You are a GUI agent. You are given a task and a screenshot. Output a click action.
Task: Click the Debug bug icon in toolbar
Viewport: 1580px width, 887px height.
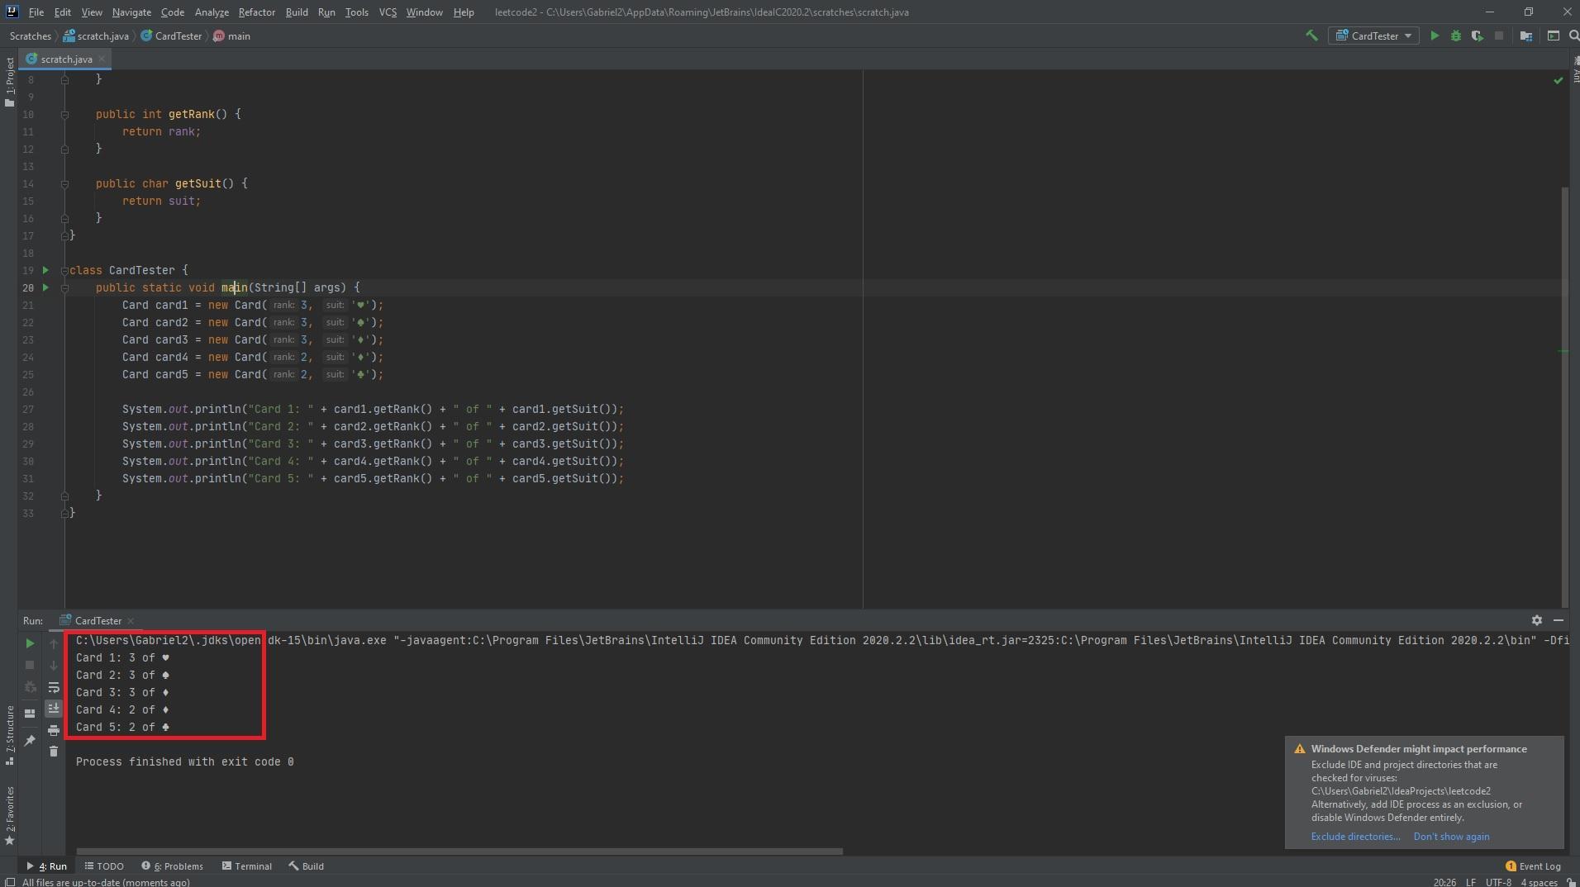1456,36
